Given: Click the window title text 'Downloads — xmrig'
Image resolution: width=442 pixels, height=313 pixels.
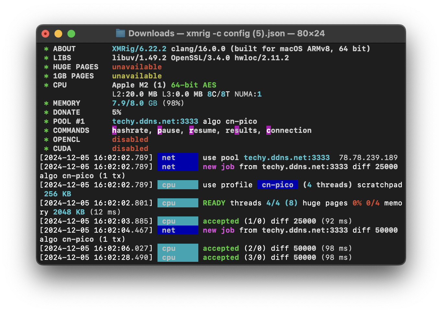Looking at the screenshot, I should coord(169,33).
